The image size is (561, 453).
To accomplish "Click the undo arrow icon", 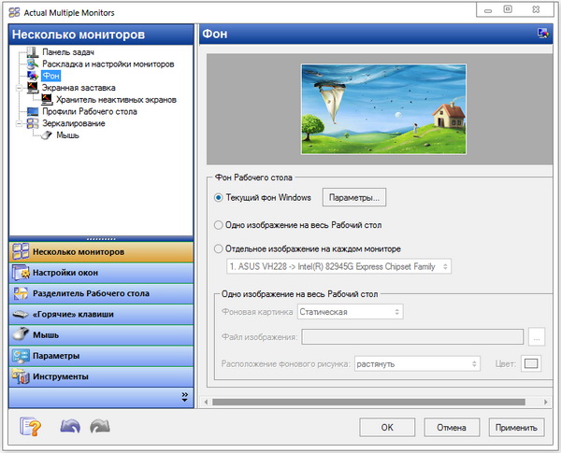I will (x=70, y=427).
